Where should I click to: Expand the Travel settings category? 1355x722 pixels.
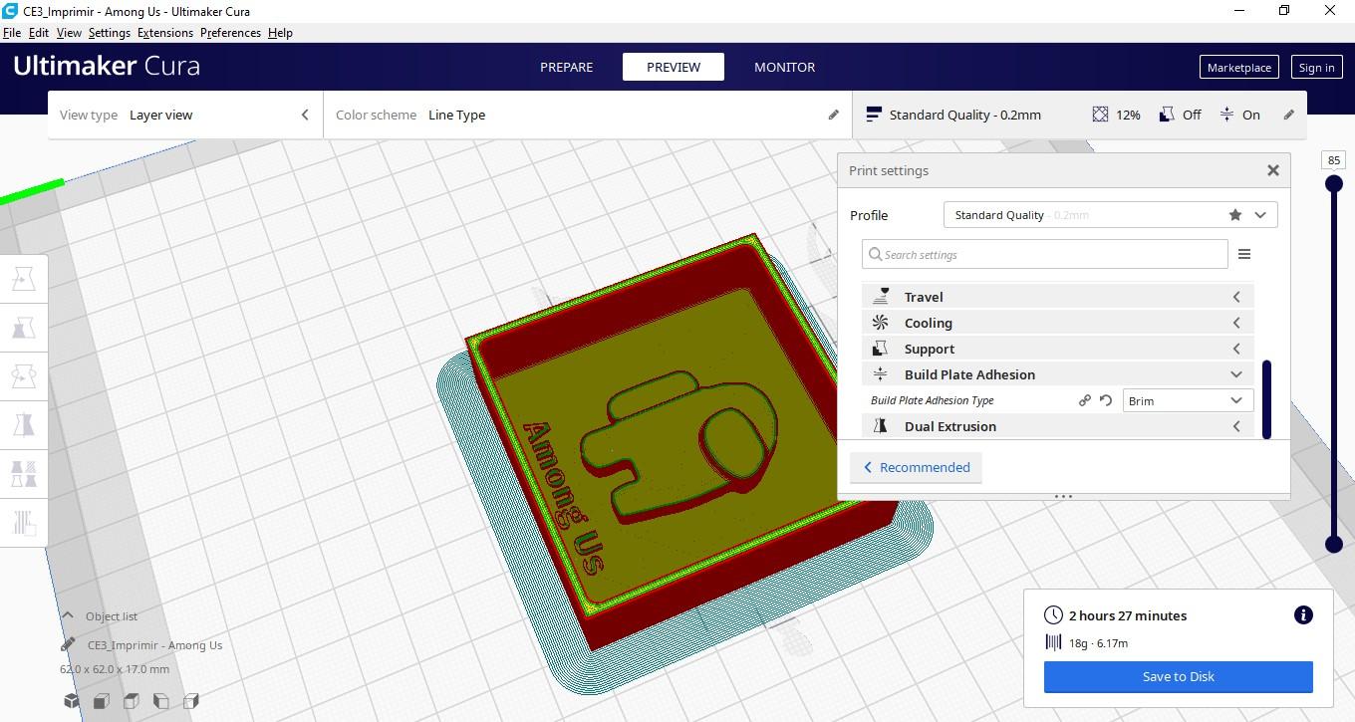click(x=1058, y=297)
